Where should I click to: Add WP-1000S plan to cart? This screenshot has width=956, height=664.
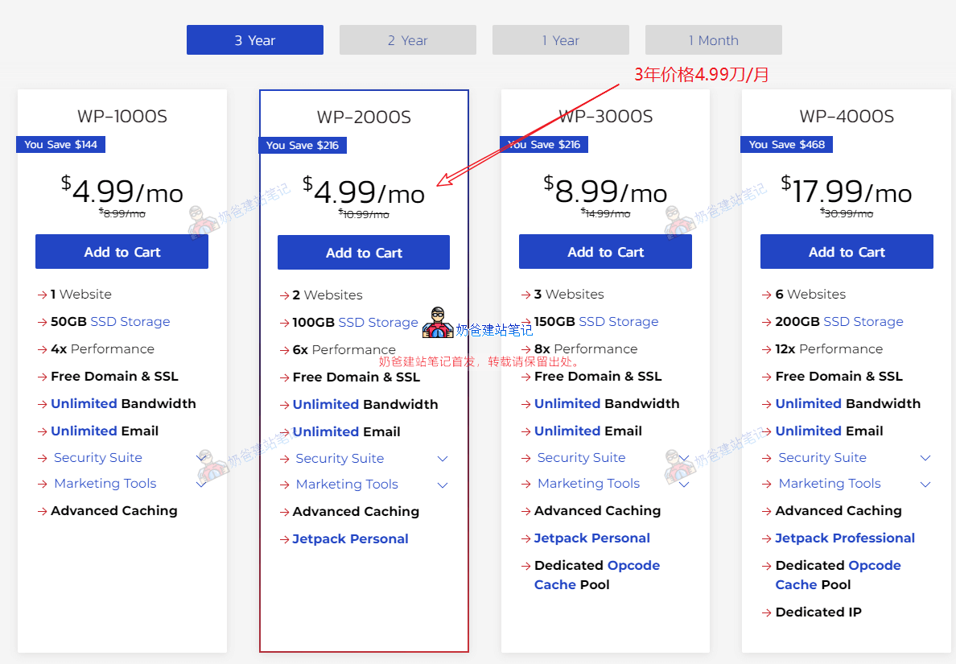(x=122, y=252)
